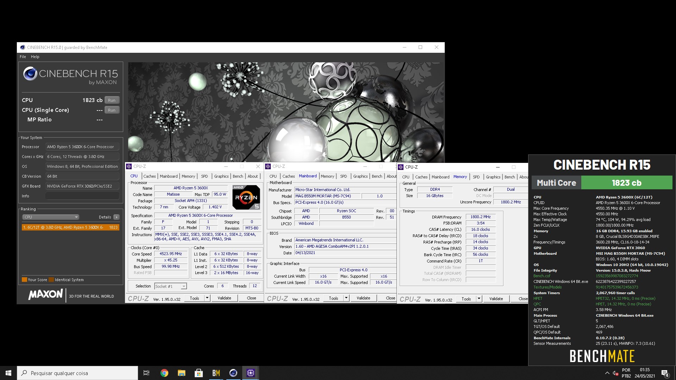Open the Caches tab in first CPU-Z
The image size is (676, 380).
(x=149, y=176)
